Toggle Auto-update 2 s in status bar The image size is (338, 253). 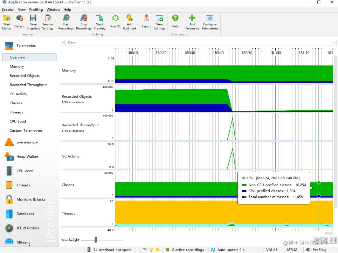(x=228, y=250)
